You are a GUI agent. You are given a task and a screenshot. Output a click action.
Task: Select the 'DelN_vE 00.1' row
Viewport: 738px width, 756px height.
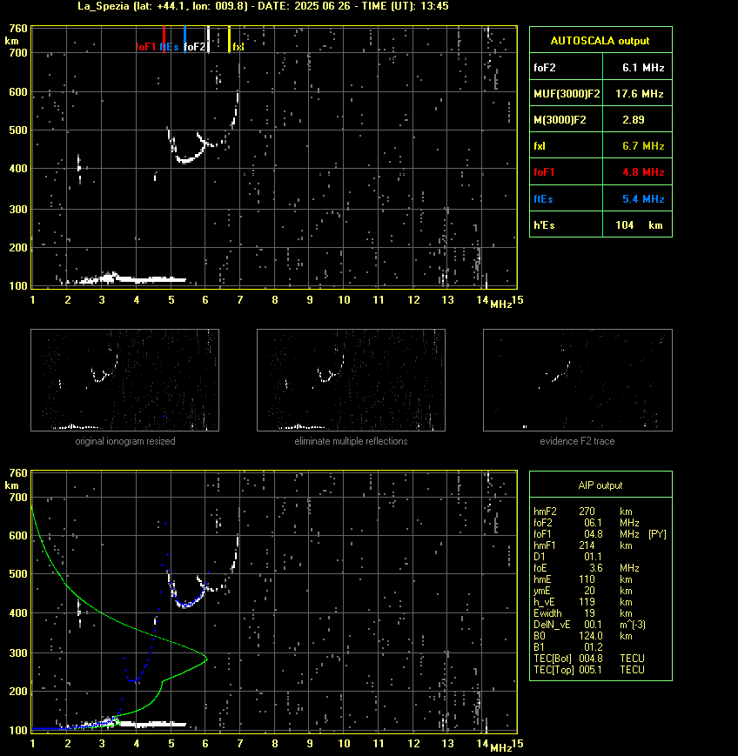[589, 625]
